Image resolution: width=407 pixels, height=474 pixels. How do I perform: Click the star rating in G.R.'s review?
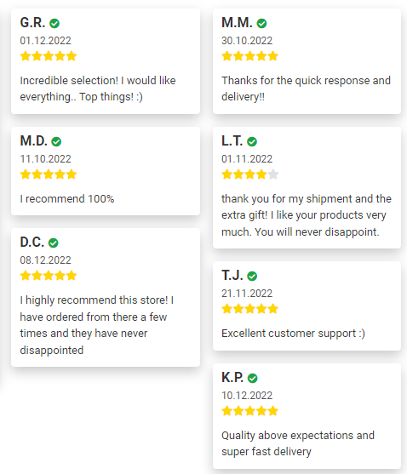click(x=49, y=56)
